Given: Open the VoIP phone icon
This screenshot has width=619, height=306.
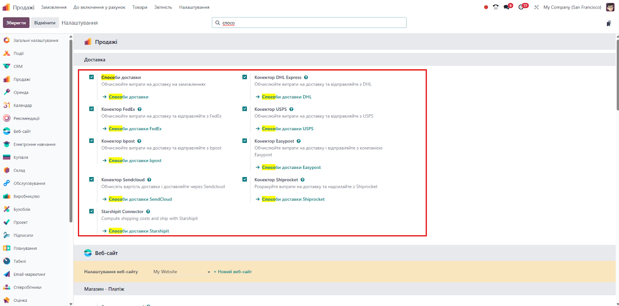Looking at the screenshot, I should pyautogui.click(x=496, y=7).
